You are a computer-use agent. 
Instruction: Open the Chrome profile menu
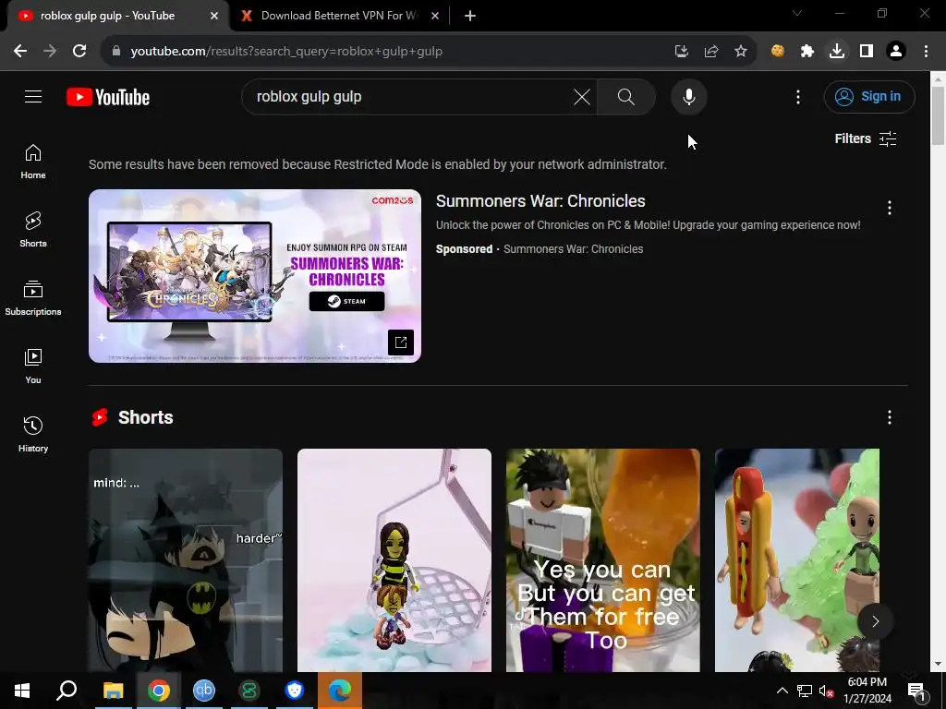point(896,52)
